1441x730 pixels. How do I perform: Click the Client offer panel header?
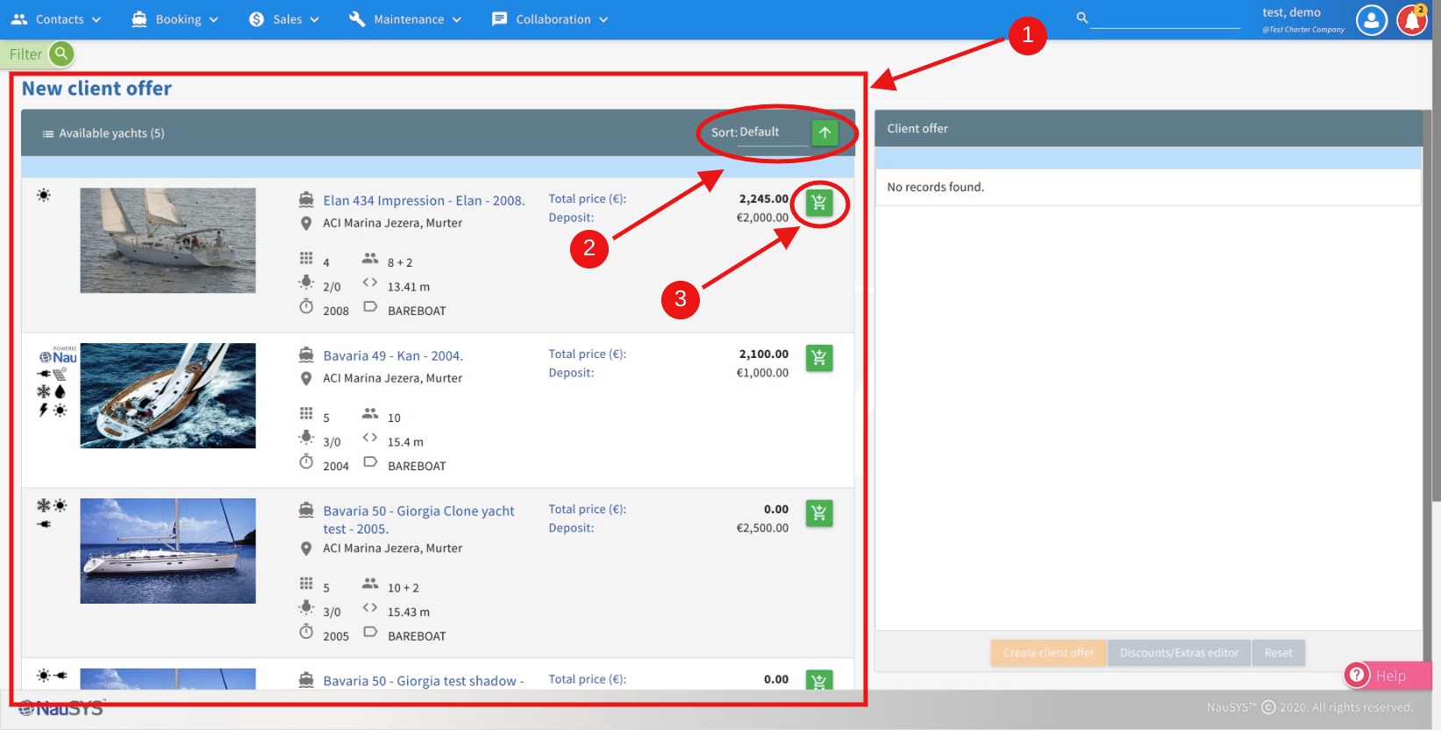1148,128
